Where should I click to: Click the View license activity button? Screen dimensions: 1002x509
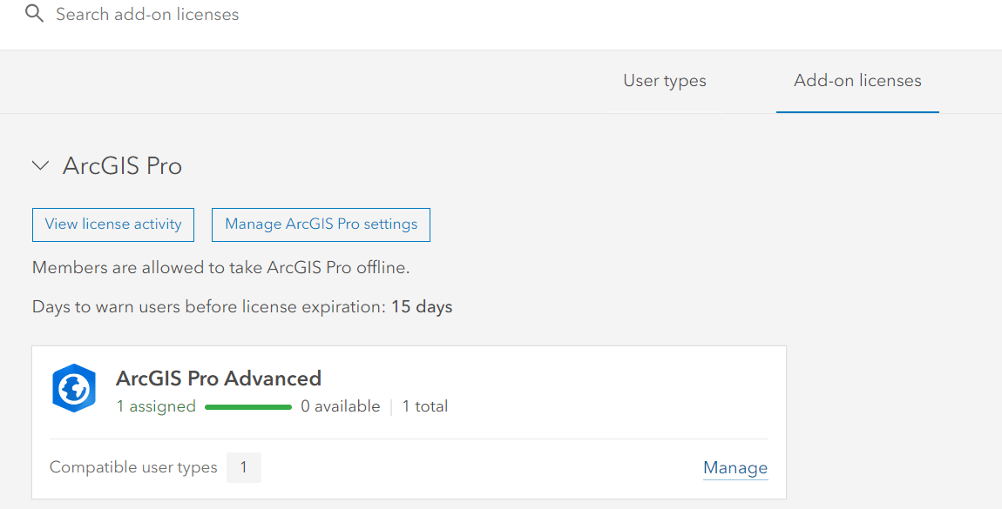(112, 224)
